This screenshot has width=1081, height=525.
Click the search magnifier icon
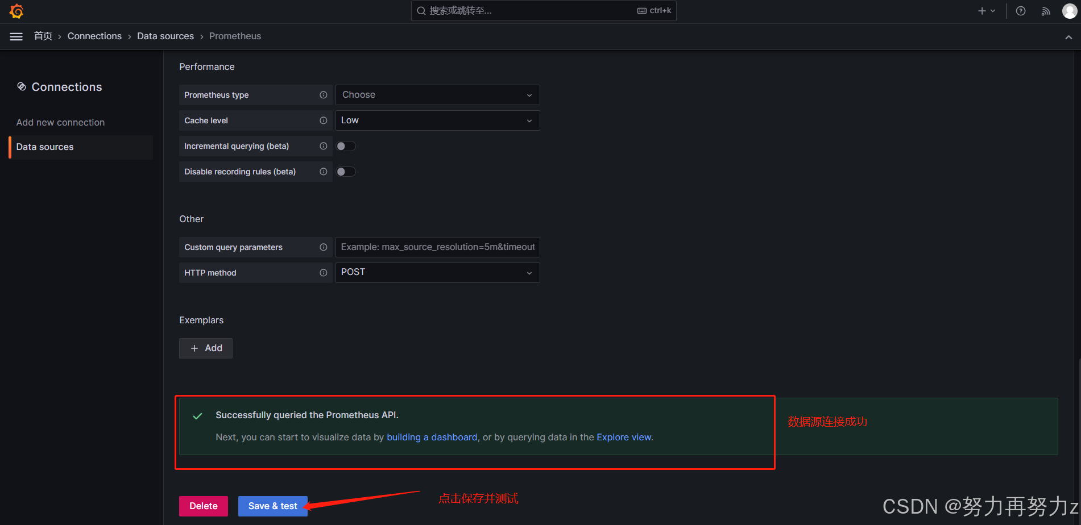pyautogui.click(x=421, y=11)
